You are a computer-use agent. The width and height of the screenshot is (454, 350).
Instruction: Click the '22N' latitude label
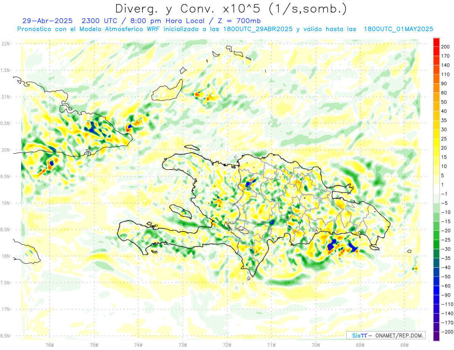pyautogui.click(x=6, y=44)
